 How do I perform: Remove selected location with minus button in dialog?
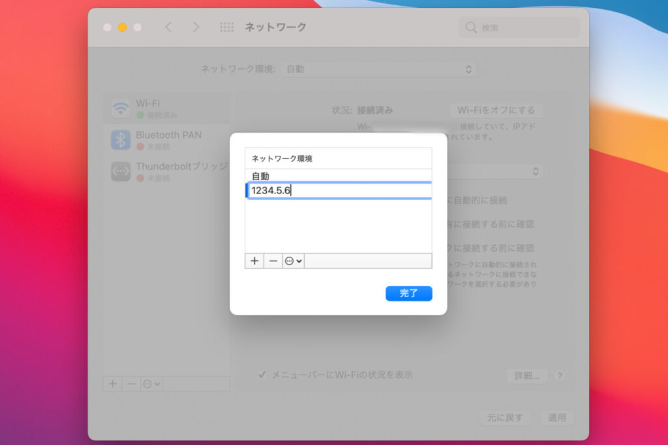[273, 261]
